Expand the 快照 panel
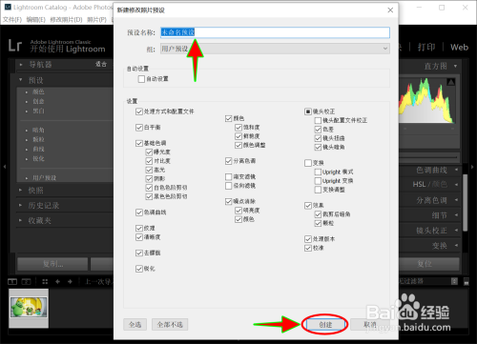This screenshot has width=477, height=344. pos(20,190)
